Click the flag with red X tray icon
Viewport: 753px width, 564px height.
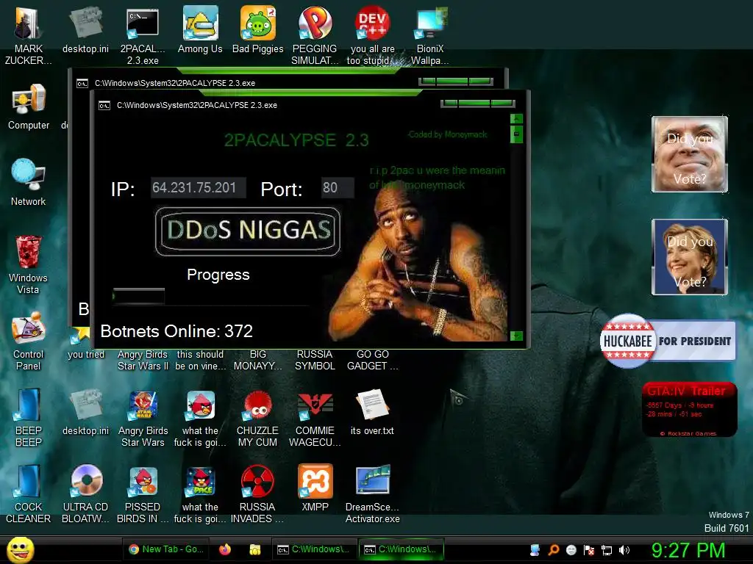(x=589, y=550)
